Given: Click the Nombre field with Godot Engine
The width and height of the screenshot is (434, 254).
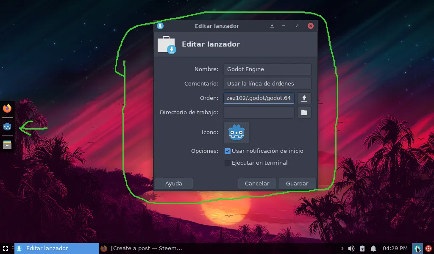Looking at the screenshot, I should point(267,69).
